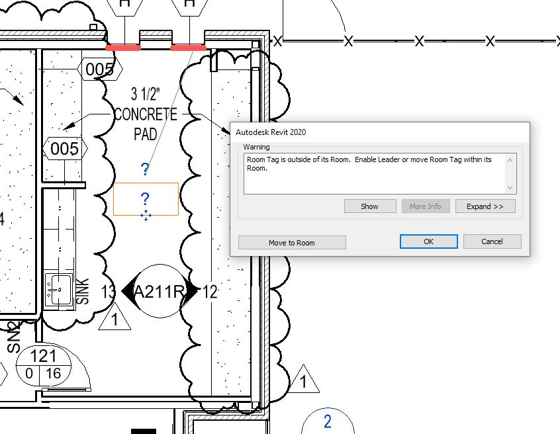560x434 pixels.
Task: Select the right red highlighted wall opening
Action: click(x=189, y=48)
